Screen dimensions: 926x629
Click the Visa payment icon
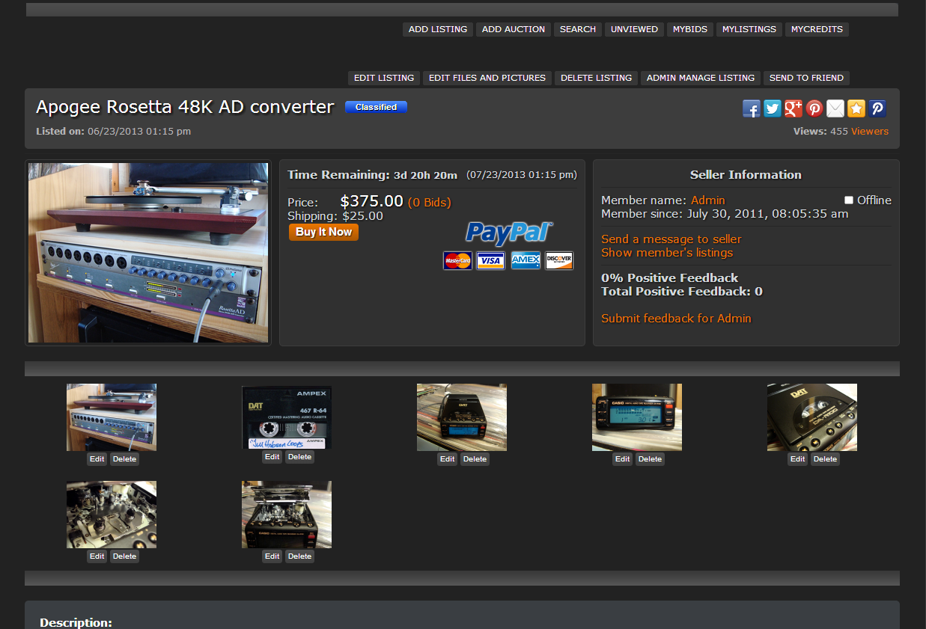tap(491, 260)
